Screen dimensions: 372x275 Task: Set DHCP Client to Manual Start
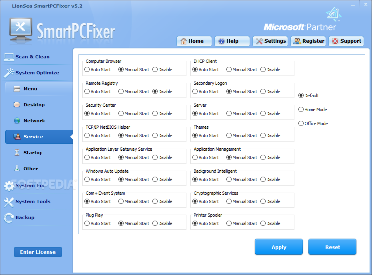tap(229, 70)
